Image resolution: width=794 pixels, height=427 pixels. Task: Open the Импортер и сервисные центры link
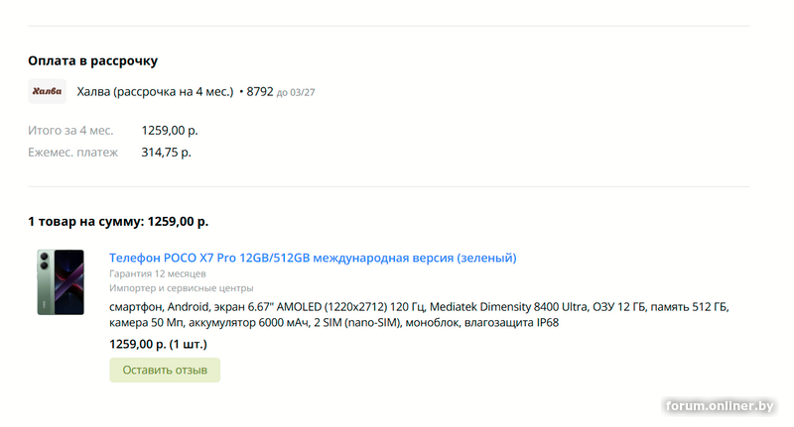click(182, 288)
